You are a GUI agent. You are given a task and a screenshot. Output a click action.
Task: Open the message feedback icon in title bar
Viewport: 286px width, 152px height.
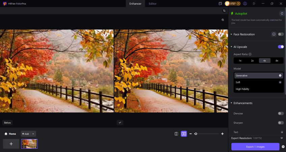tap(220, 3)
